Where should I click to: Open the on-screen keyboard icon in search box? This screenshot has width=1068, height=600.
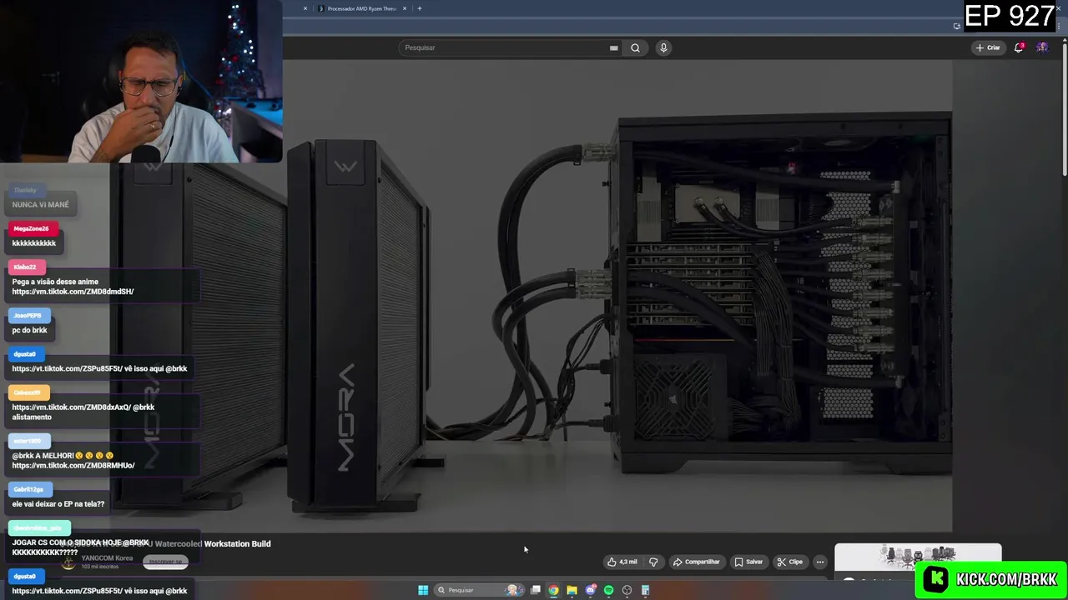pos(614,47)
